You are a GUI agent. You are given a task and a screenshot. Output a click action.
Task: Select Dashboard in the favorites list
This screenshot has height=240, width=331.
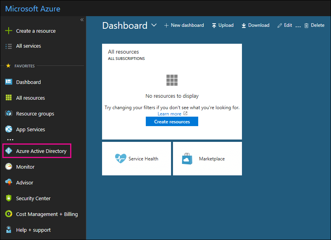pos(28,82)
